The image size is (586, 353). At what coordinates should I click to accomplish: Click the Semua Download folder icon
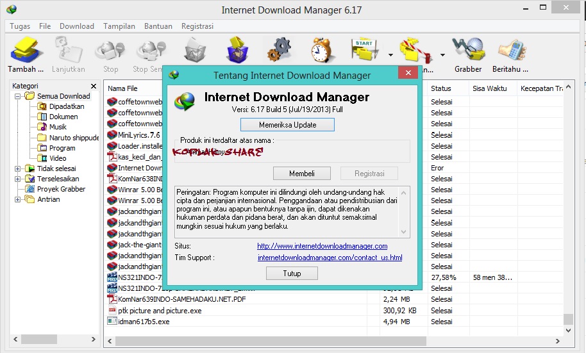[x=29, y=96]
